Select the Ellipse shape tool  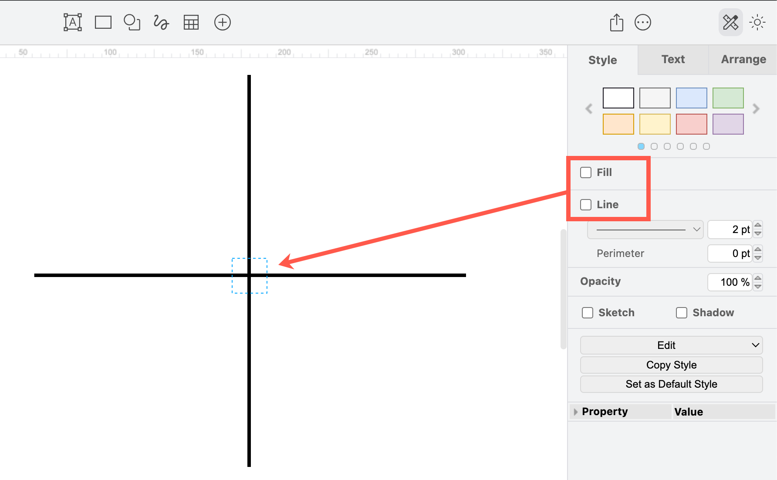coord(132,22)
